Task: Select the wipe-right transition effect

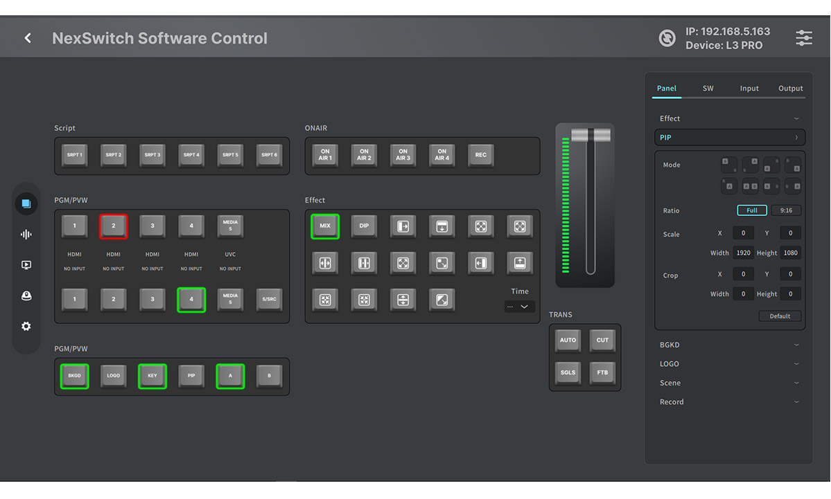Action: click(403, 226)
